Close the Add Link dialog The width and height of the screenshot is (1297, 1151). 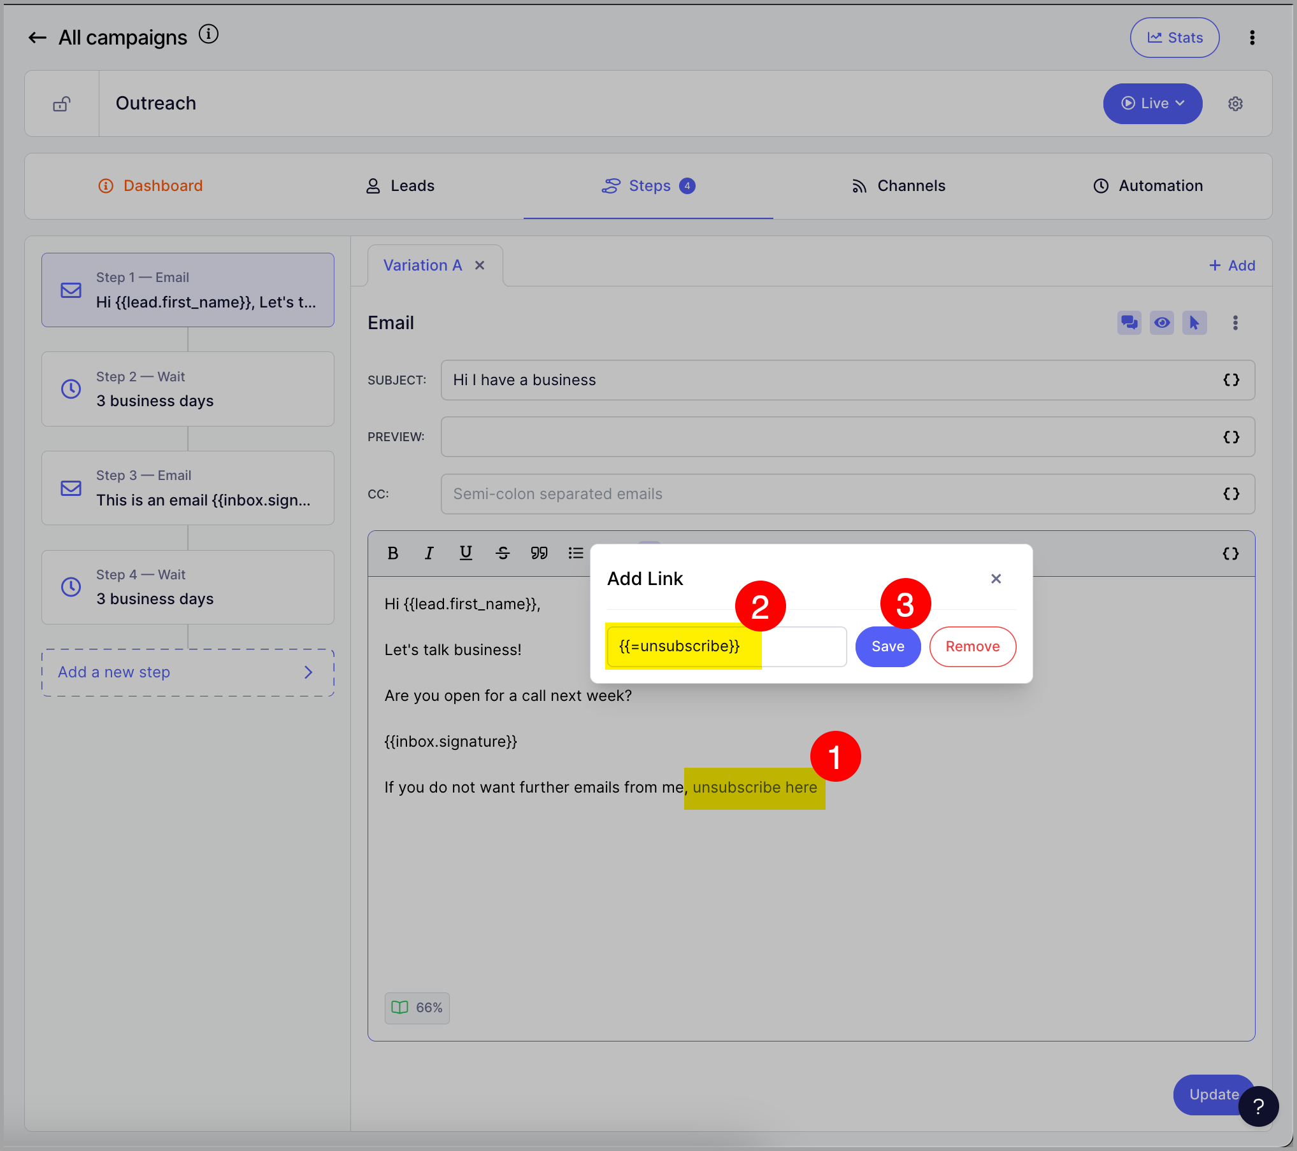click(996, 579)
